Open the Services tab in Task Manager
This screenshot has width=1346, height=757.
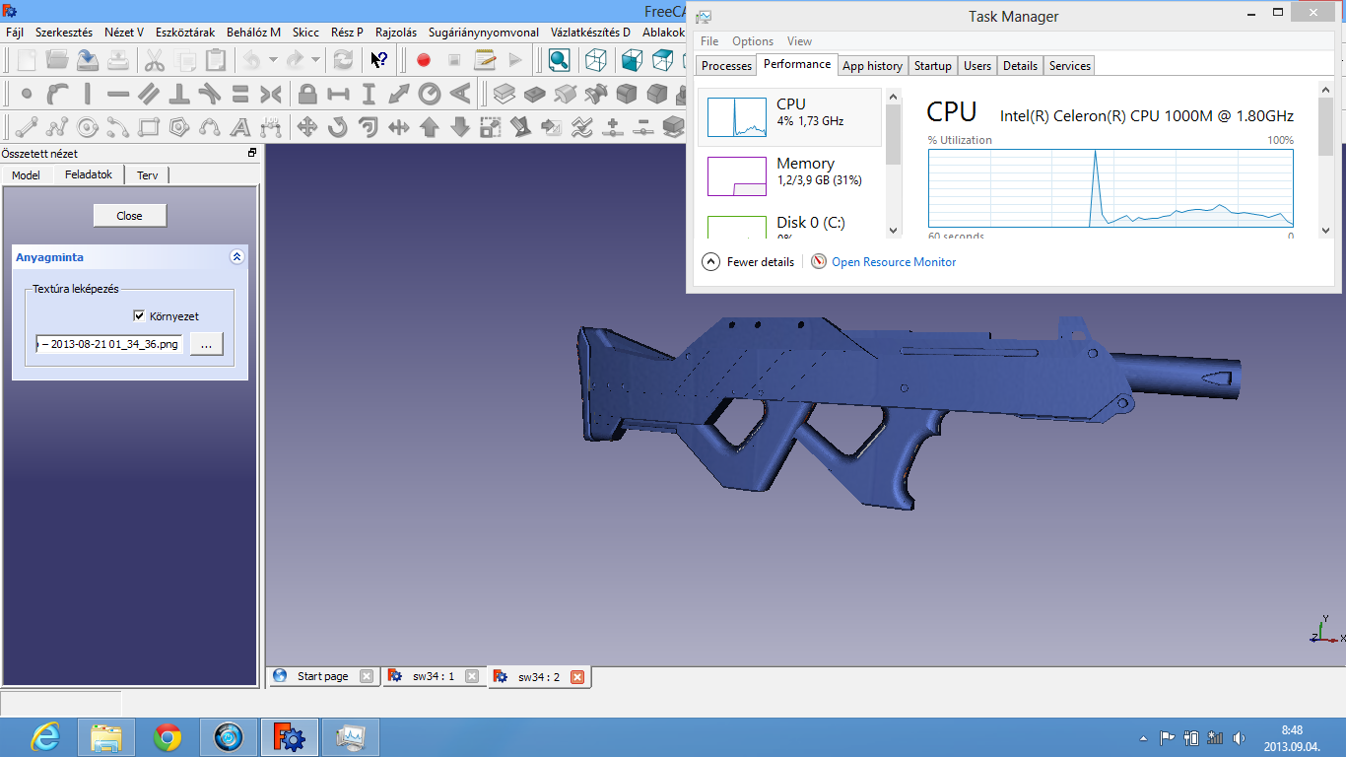[1069, 66]
